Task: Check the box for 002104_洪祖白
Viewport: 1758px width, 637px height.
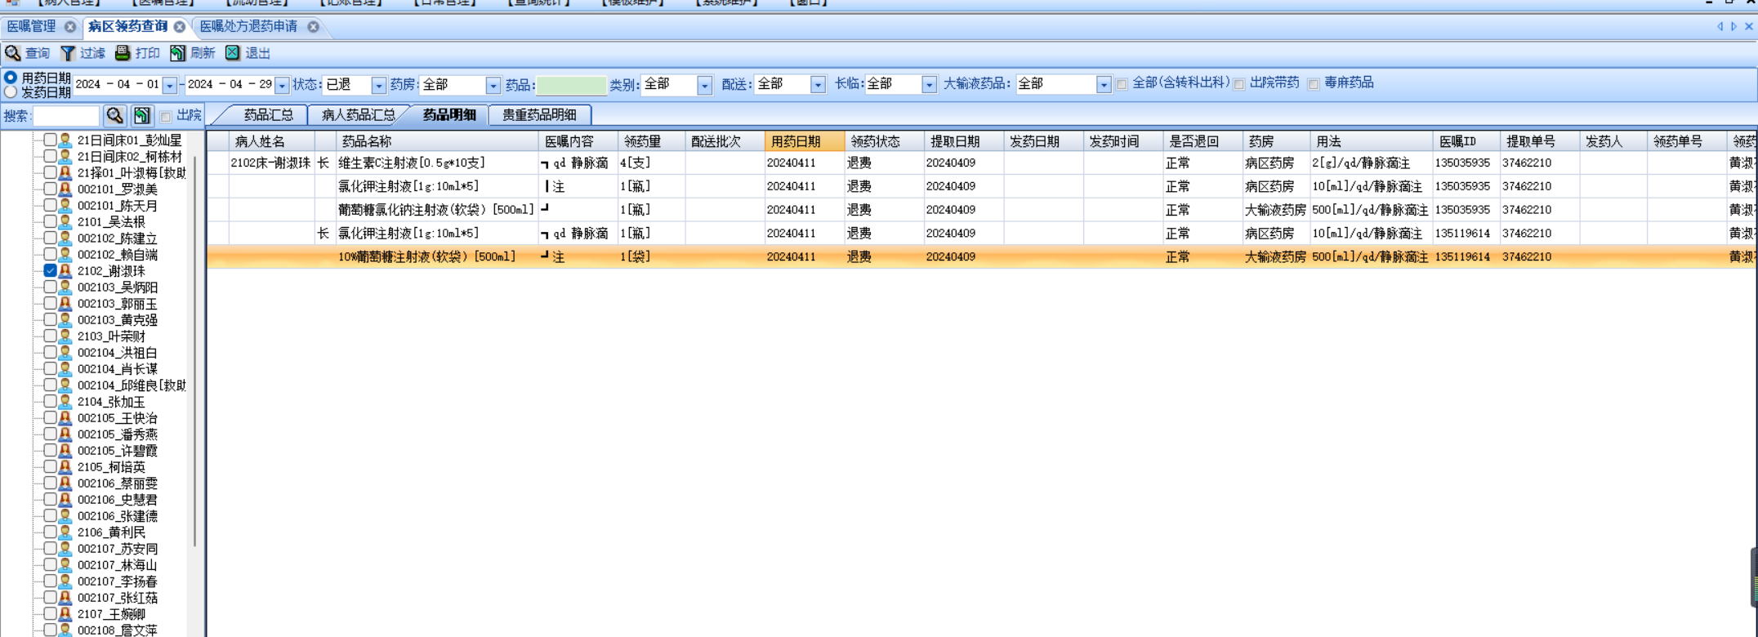Action: pyautogui.click(x=51, y=352)
